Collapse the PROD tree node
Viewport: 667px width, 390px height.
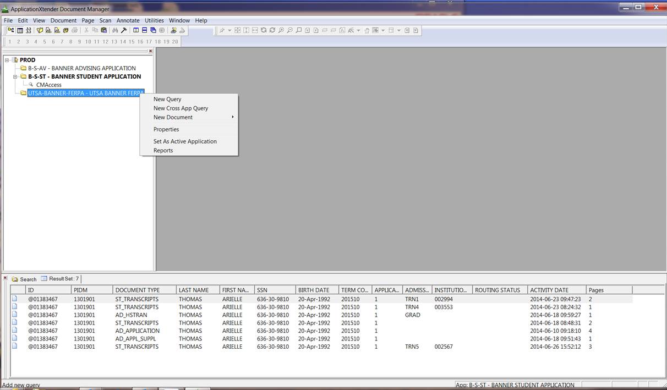point(7,60)
